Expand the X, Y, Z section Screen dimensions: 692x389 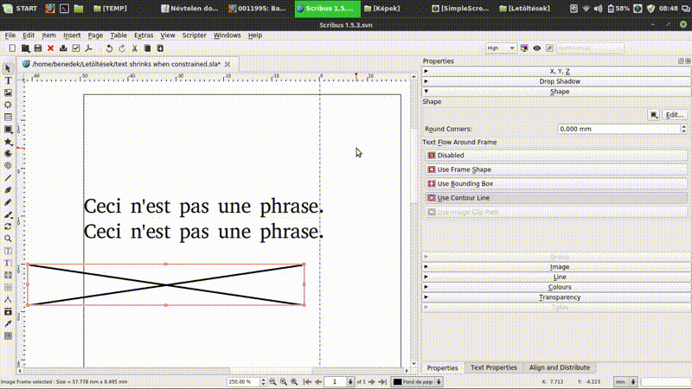(x=559, y=71)
